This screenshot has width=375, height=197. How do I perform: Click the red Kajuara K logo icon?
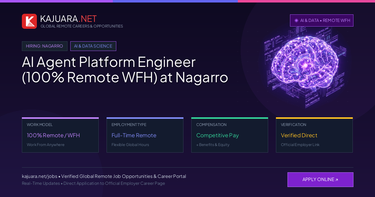coord(29,21)
